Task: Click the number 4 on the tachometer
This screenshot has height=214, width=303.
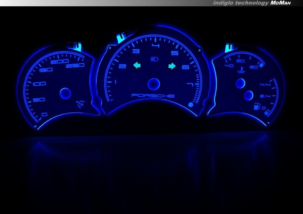Action: tap(156, 46)
